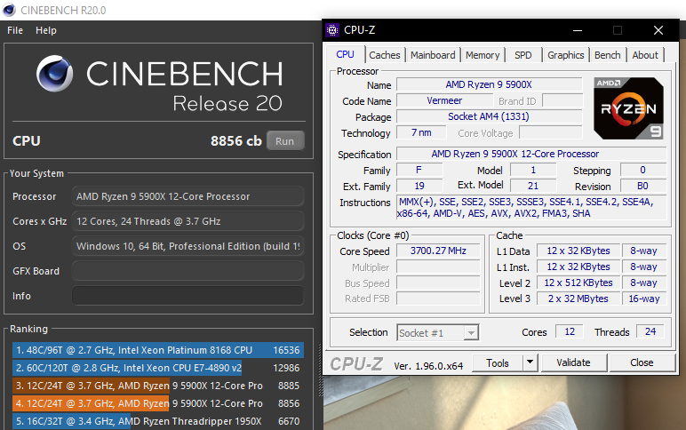Image resolution: width=686 pixels, height=430 pixels.
Task: Open the File menu in Cinebench
Action: coord(15,30)
